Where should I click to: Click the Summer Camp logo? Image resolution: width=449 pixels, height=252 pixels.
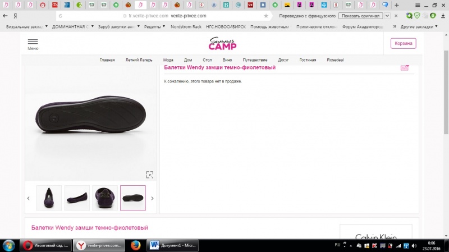[222, 44]
